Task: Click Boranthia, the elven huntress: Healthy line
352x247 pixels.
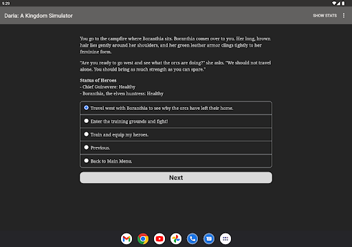Action: (x=122, y=93)
